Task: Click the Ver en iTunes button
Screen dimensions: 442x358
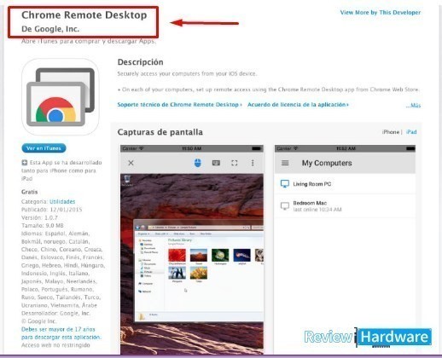Action: (44, 148)
